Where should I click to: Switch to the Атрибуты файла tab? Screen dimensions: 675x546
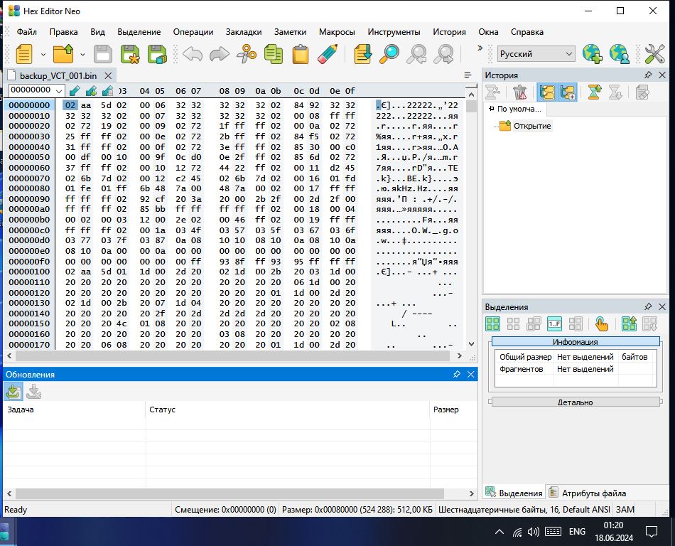click(588, 493)
